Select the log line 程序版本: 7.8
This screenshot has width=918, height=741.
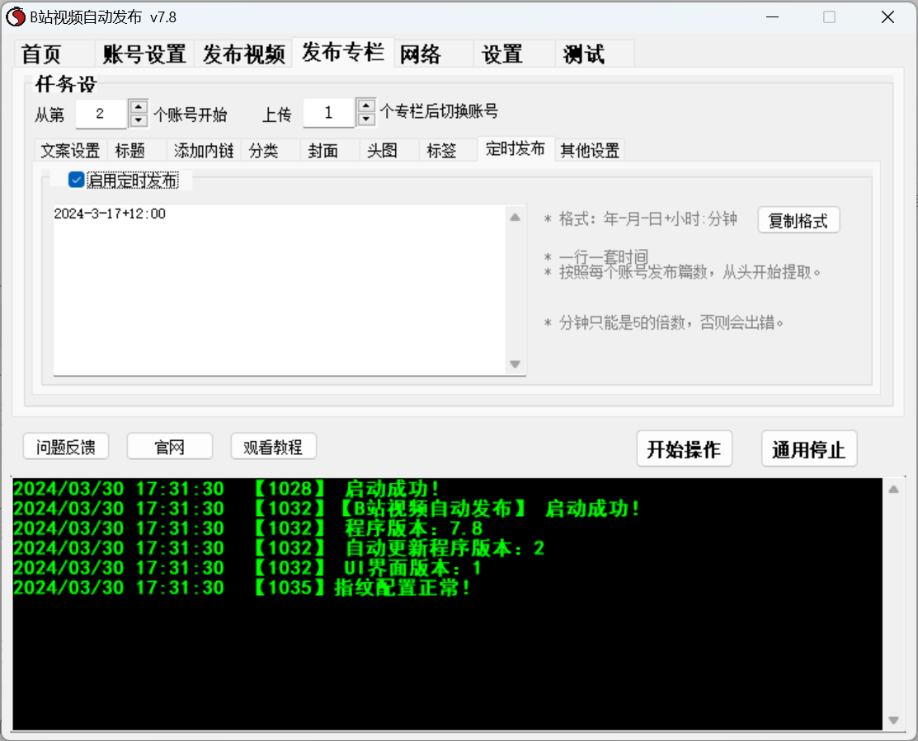[x=248, y=528]
